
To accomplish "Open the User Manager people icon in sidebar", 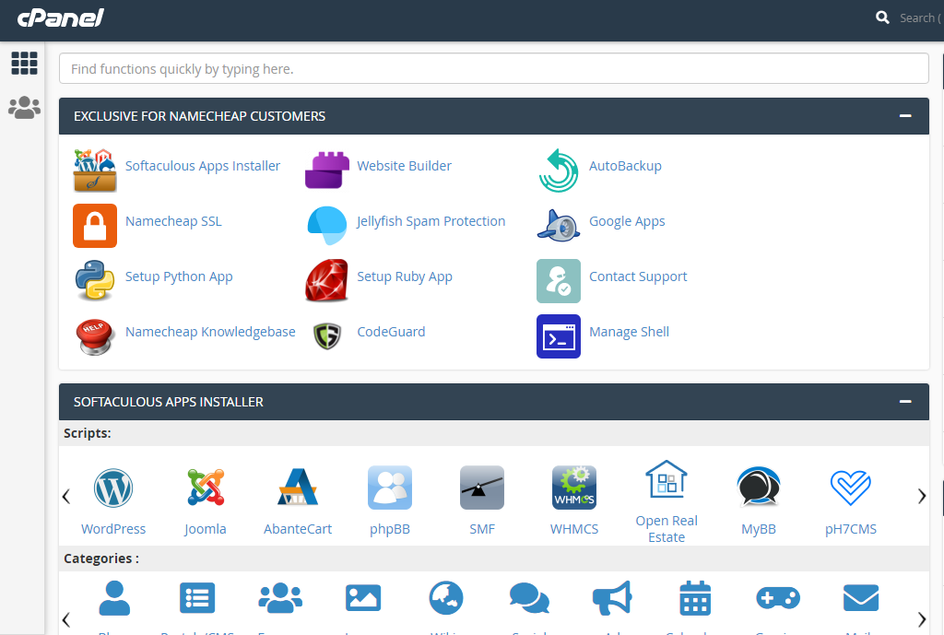I will 24,108.
